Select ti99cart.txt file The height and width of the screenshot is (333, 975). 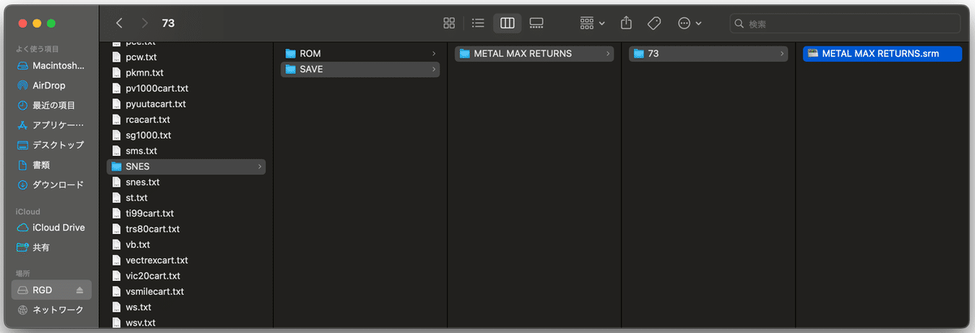coord(186,213)
